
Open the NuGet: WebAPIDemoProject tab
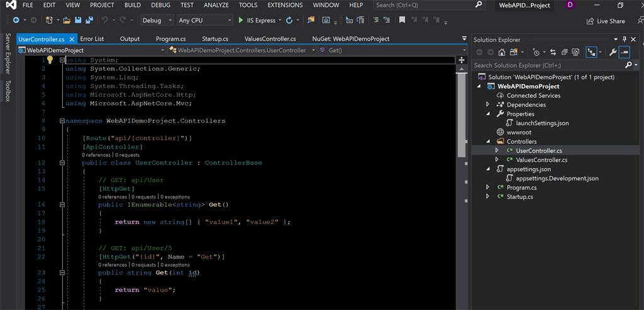pos(351,38)
